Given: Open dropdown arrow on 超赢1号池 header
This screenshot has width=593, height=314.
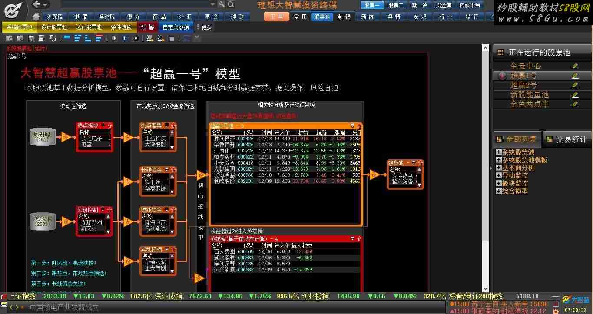Looking at the screenshot, I should (x=352, y=126).
